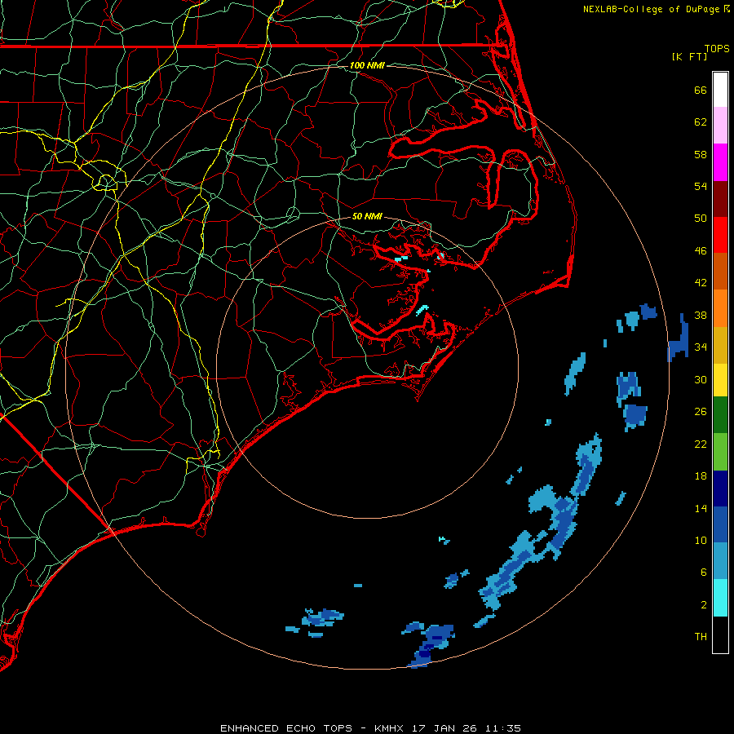Click the legend value '30'
The width and height of the screenshot is (734, 734).
coord(701,379)
